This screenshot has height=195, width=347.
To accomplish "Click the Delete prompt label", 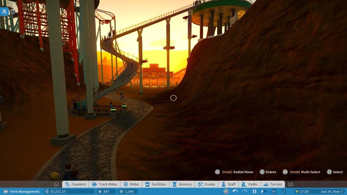I will click(271, 172).
